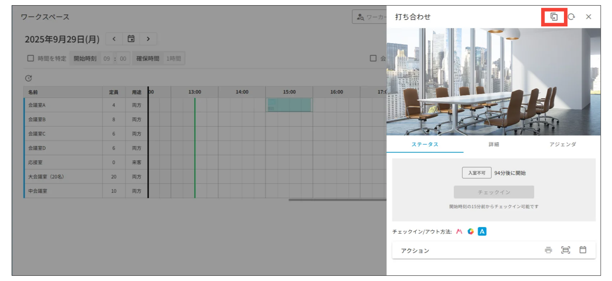
Task: Go to the next day arrow
Action: [x=148, y=39]
